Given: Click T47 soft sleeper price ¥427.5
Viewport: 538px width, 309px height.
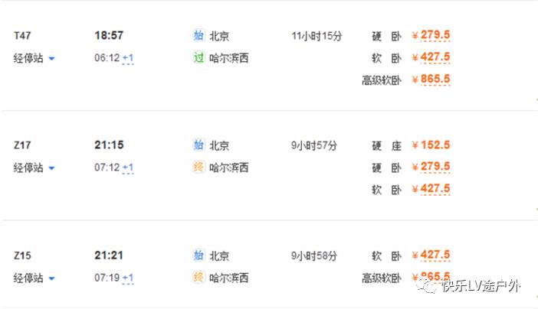Looking at the screenshot, I should point(431,57).
